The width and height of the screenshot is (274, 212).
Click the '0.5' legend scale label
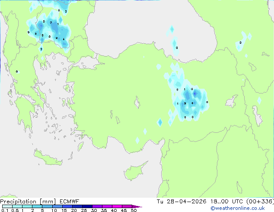(x=15, y=210)
